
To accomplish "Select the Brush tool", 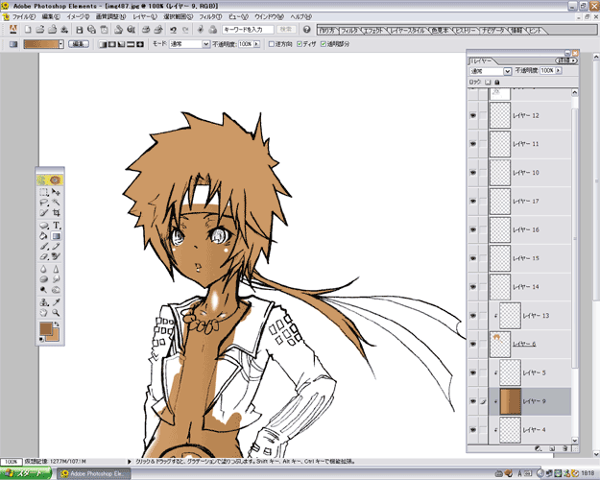I will coord(44,246).
